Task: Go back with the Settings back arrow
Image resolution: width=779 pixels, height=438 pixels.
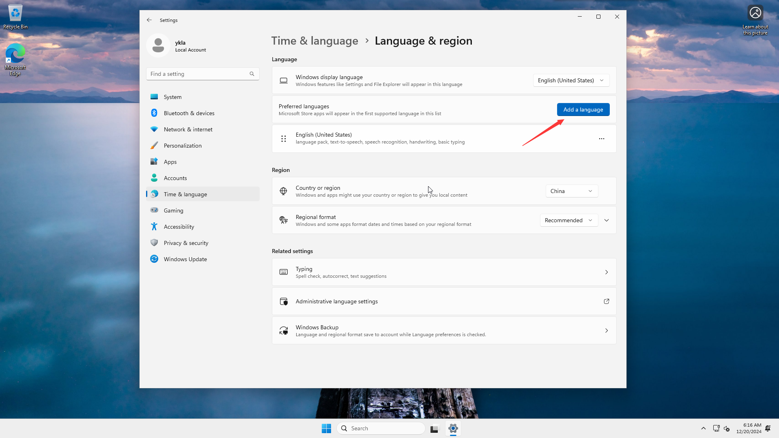Action: tap(149, 20)
